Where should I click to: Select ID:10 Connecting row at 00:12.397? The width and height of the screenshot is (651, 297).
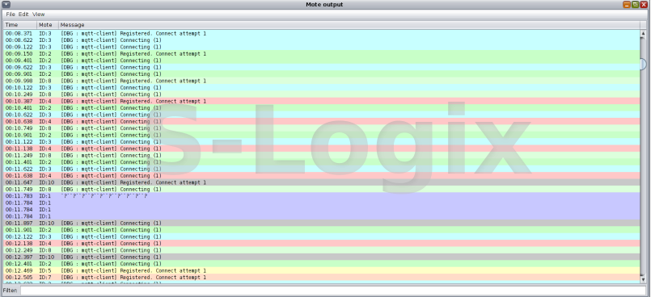click(x=321, y=257)
